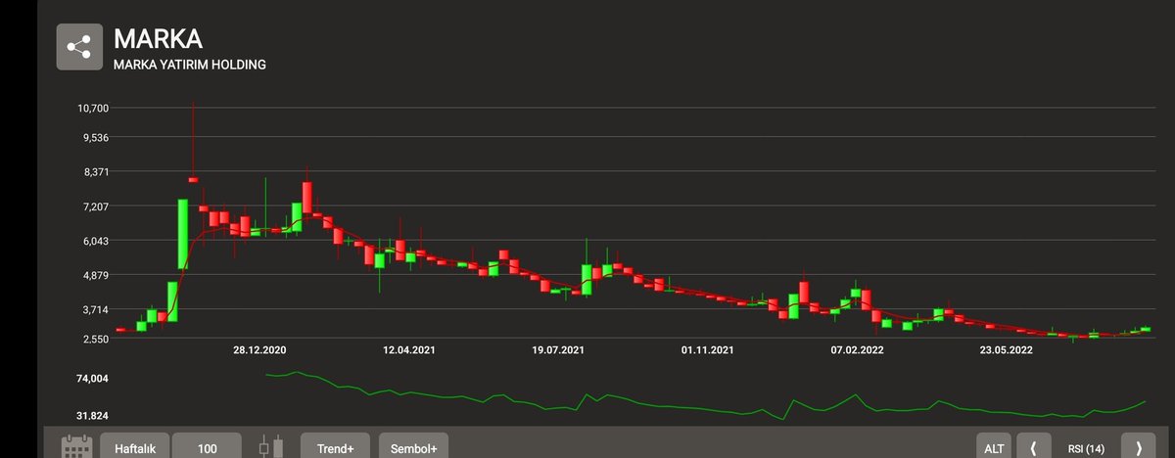Add a trend line with Trend+
1175x458 pixels.
(335, 447)
